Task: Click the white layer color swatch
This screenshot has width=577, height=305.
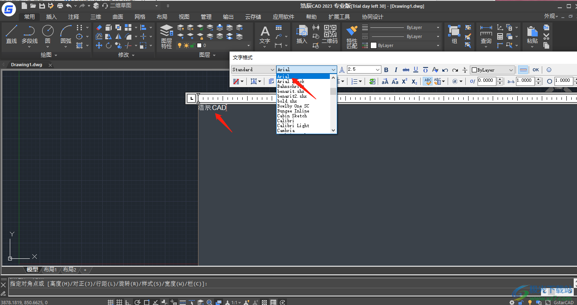Action: 199,45
